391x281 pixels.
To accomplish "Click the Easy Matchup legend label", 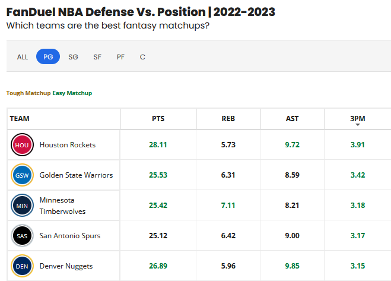I will click(x=72, y=93).
